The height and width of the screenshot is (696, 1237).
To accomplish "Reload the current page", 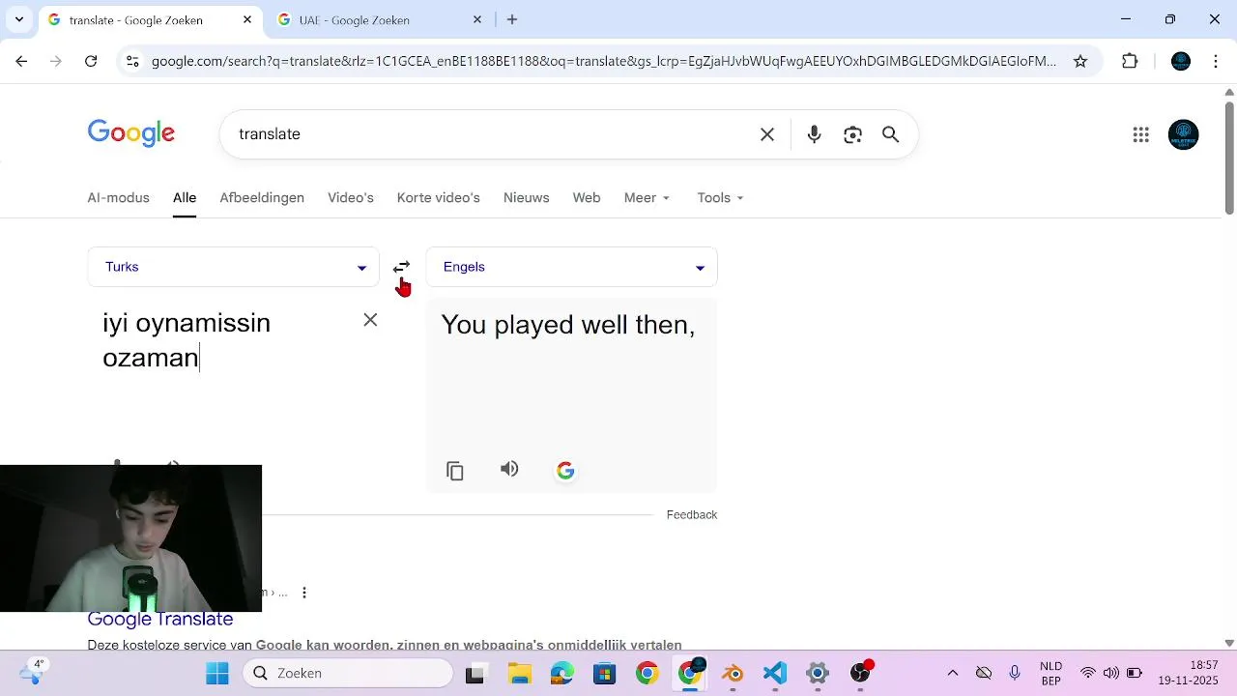I will (91, 61).
